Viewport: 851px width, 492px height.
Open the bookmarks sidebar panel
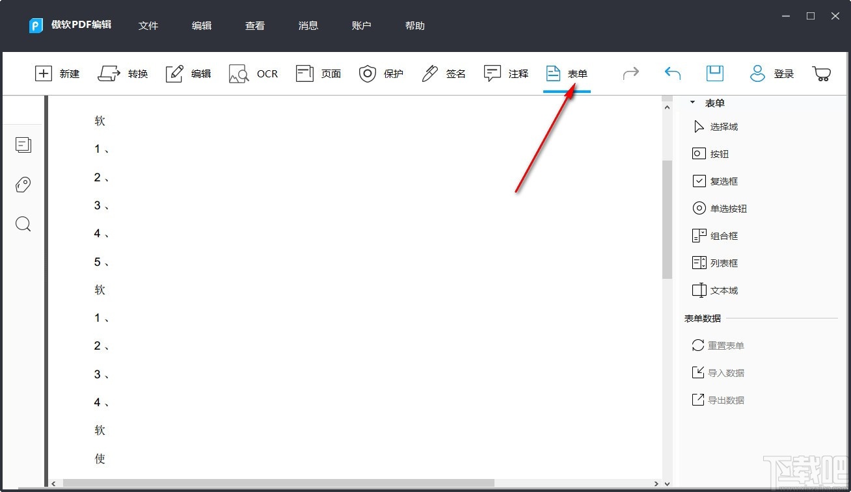click(23, 185)
